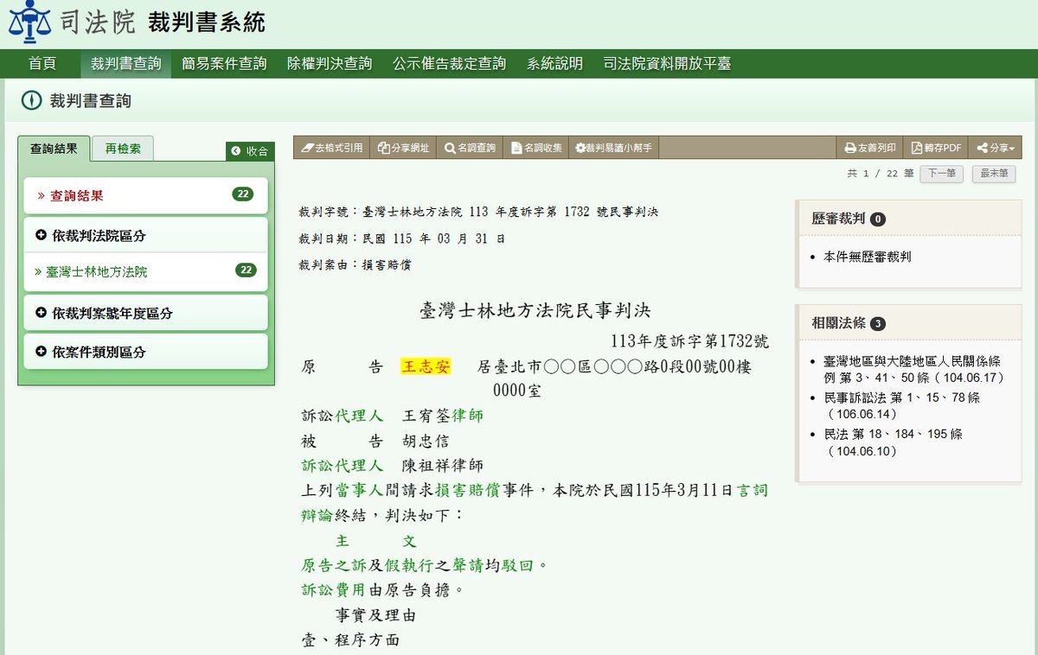Open 臺灣地區與大陸地區人民關係條例 statute reference
The height and width of the screenshot is (655, 1038).
(x=913, y=369)
